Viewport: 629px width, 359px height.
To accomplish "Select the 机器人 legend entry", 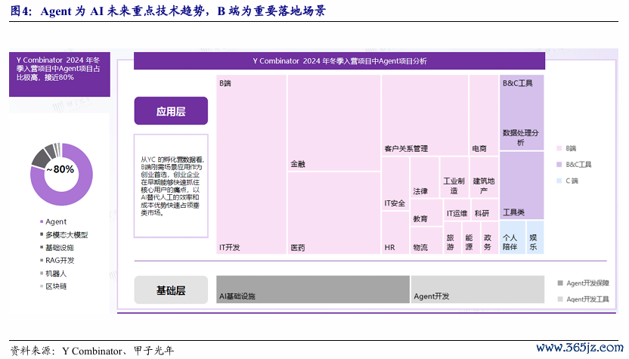I will click(x=54, y=273).
